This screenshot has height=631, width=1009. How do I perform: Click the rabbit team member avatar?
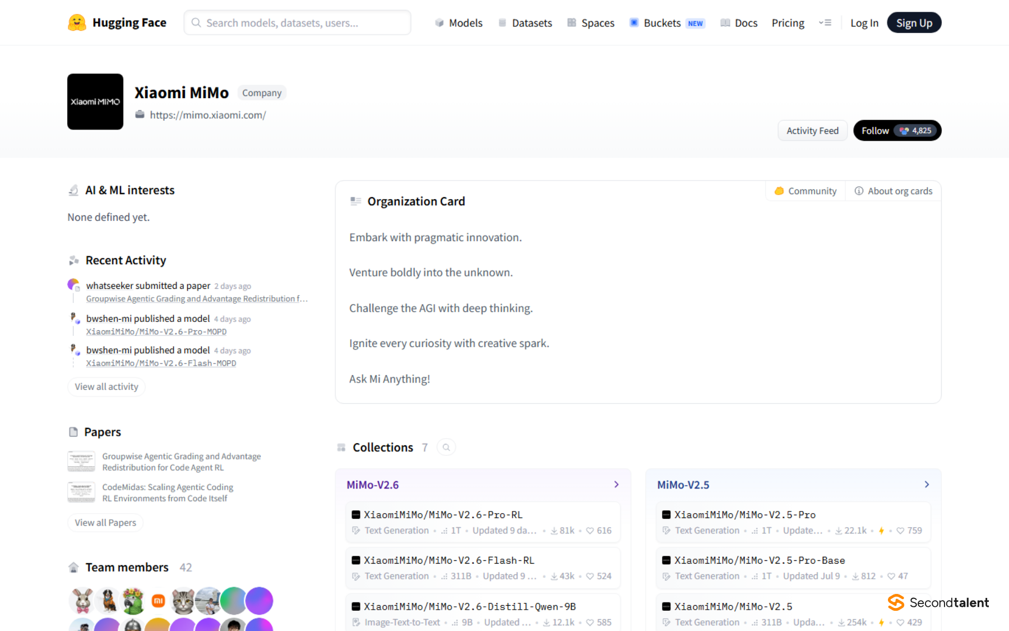82,601
